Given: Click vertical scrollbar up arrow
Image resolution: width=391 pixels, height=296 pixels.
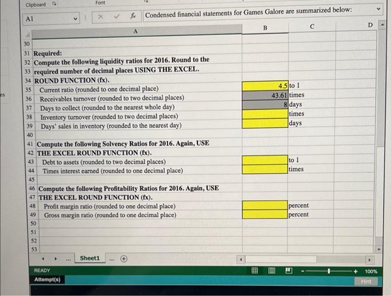Looking at the screenshot, I should [x=382, y=25].
